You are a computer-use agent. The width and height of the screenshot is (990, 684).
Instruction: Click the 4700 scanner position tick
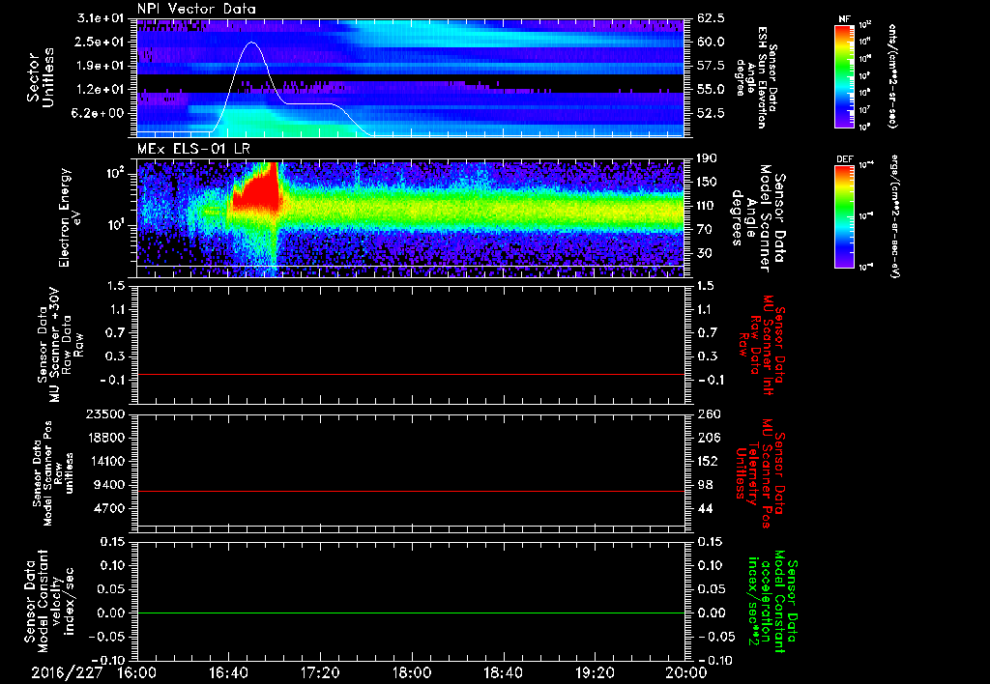[110, 508]
